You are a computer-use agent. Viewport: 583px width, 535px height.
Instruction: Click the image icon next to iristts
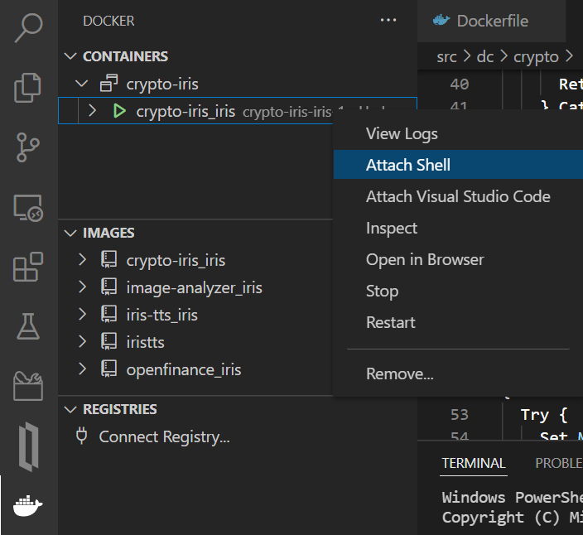point(109,341)
